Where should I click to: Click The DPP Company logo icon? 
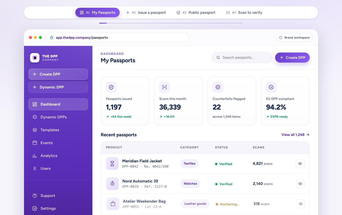(35, 58)
